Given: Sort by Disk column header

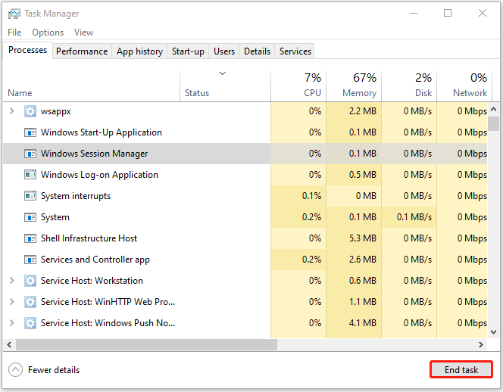Looking at the screenshot, I should click(409, 86).
